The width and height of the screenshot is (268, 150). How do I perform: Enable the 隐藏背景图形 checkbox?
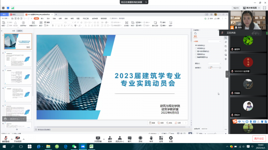coord(196,57)
